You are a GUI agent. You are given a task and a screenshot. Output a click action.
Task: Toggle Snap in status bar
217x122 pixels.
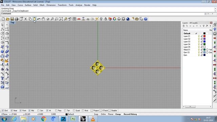pyautogui.click(x=96, y=114)
